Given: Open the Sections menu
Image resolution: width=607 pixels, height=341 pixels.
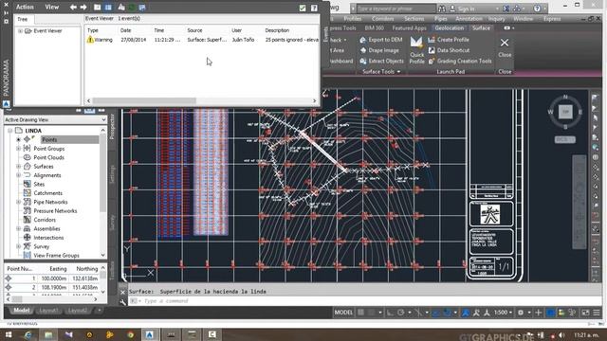Looking at the screenshot, I should pos(414,19).
